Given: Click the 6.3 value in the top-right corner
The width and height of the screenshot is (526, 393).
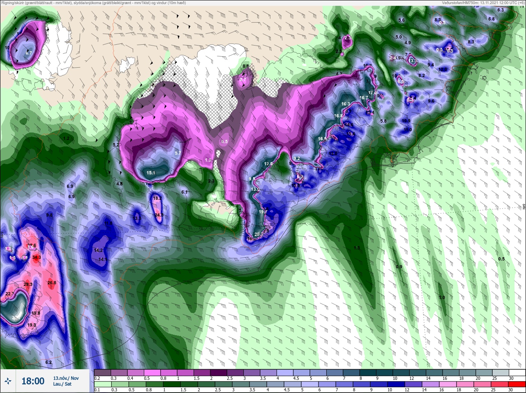Looking at the screenshot, I should [500, 10].
